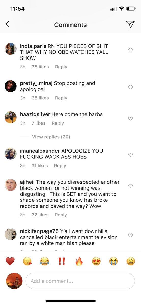Insert the heart eyes emoji
Screen dimensions: 141x305
pos(96,261)
